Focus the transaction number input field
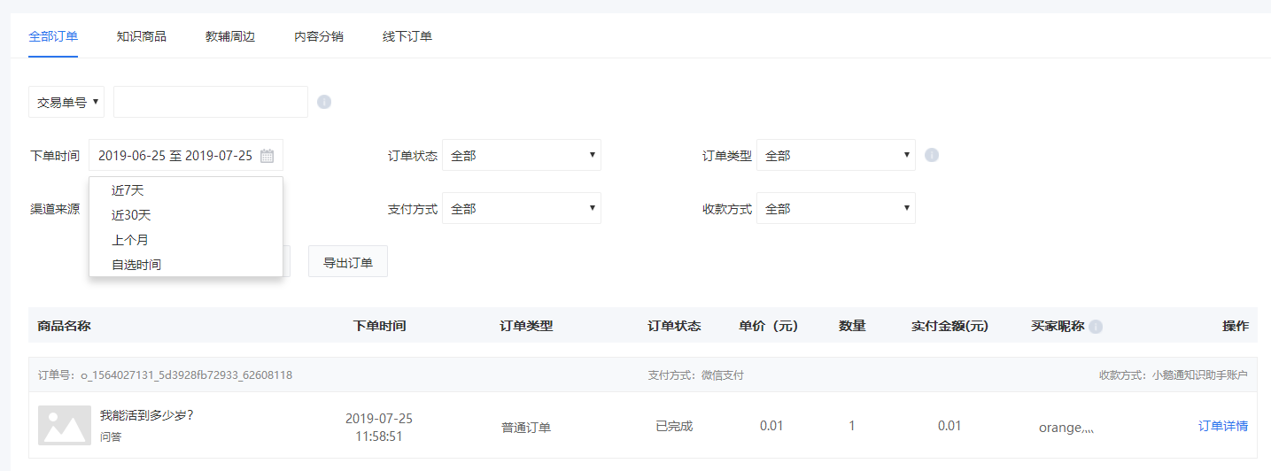Viewport: 1271px width, 471px height. click(211, 102)
